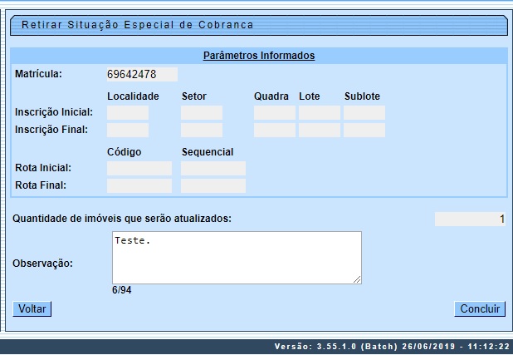513x355 pixels.
Task: Select the Inscrição Inicial Quadra field
Action: coord(275,112)
